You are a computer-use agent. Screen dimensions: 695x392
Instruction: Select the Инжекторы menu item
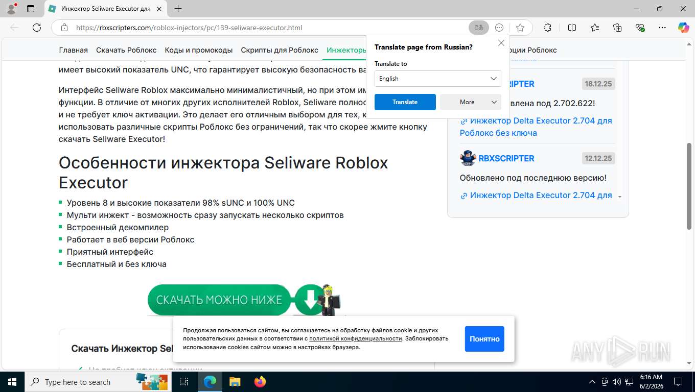coord(346,50)
